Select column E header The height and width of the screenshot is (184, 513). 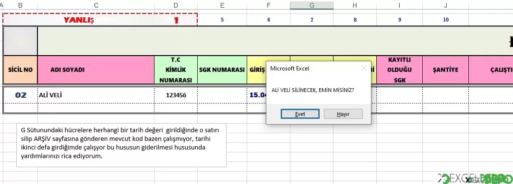[222, 5]
